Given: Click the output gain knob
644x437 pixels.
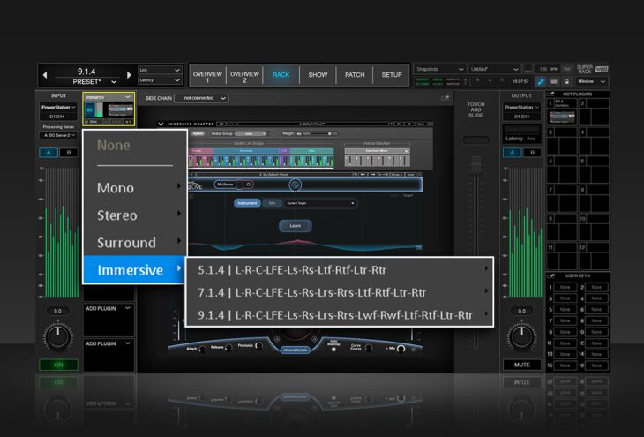Looking at the screenshot, I should [522, 336].
